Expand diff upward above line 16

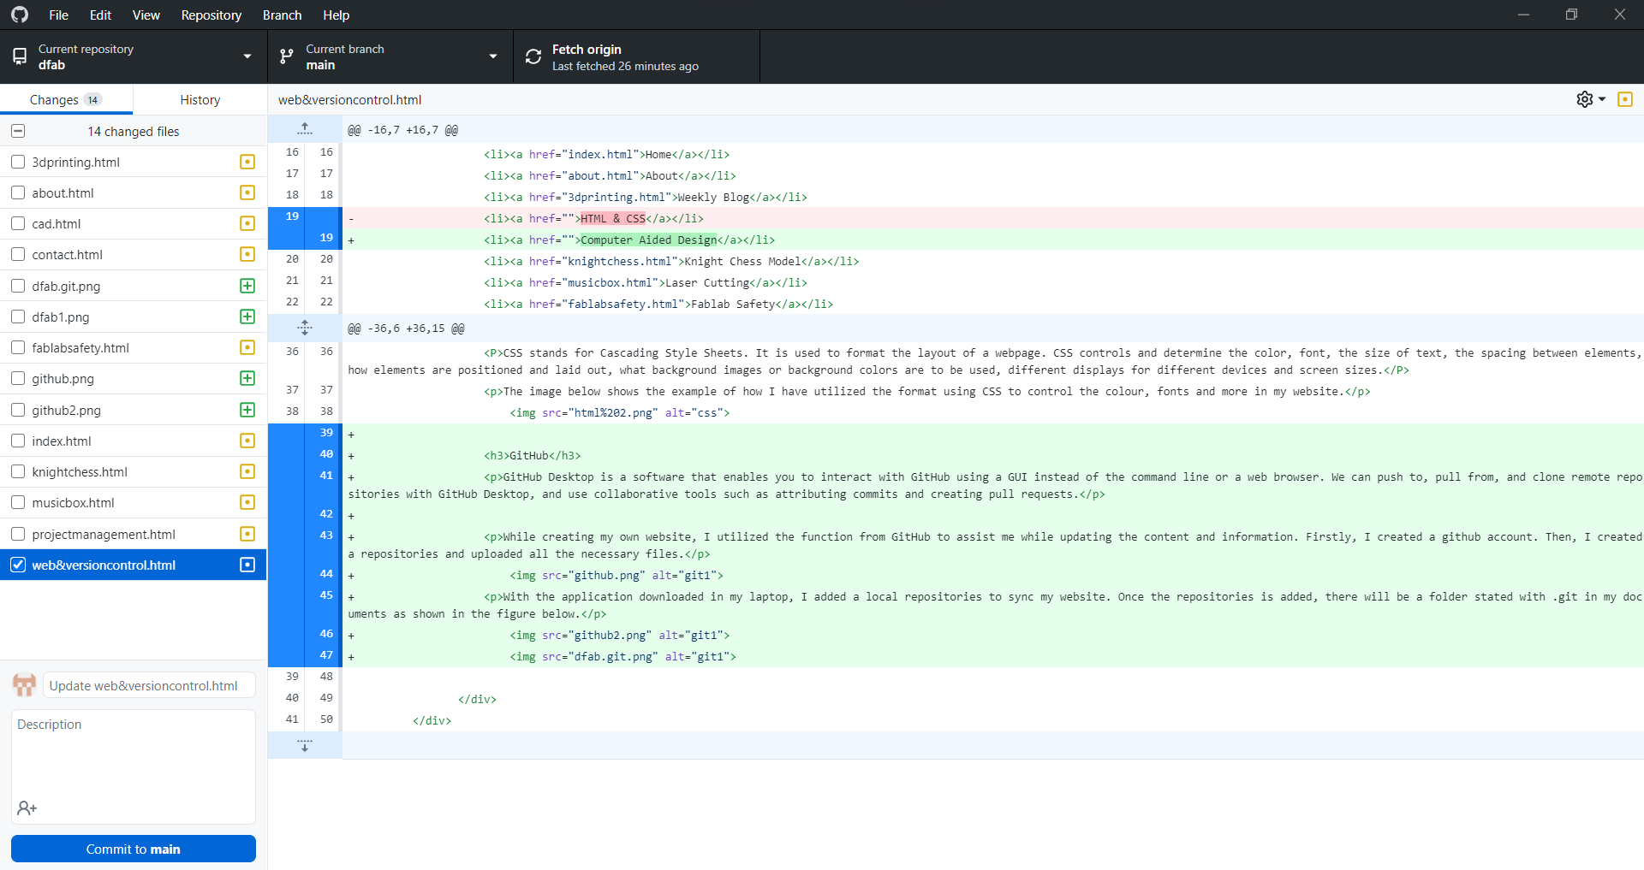305,129
